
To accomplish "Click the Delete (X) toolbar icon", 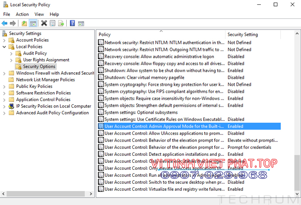I will click(x=44, y=23).
